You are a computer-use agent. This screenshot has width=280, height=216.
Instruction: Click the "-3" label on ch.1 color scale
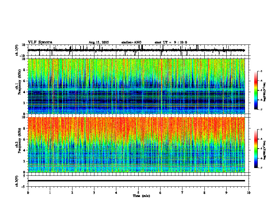pos(261,71)
